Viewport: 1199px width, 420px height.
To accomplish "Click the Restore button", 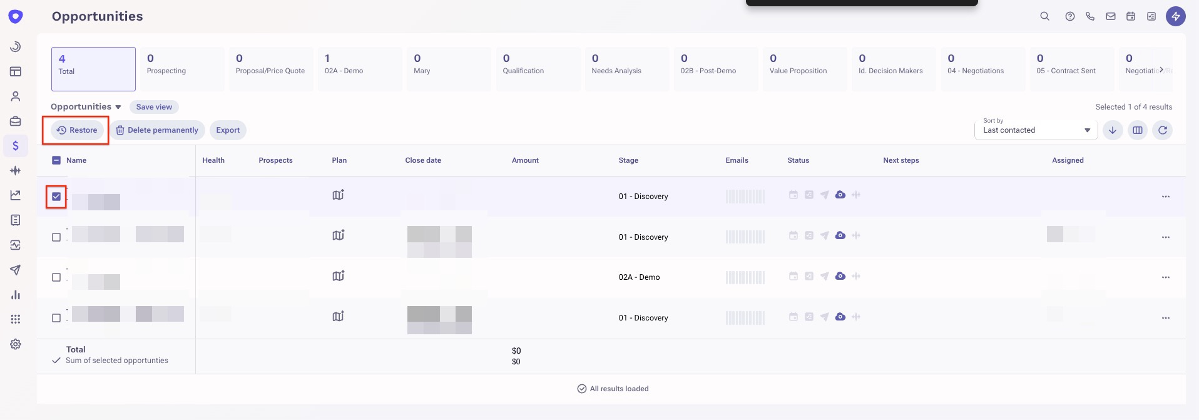I will point(77,130).
